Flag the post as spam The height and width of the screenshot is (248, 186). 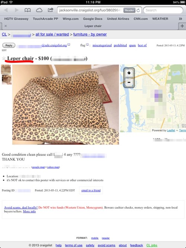[132, 45]
